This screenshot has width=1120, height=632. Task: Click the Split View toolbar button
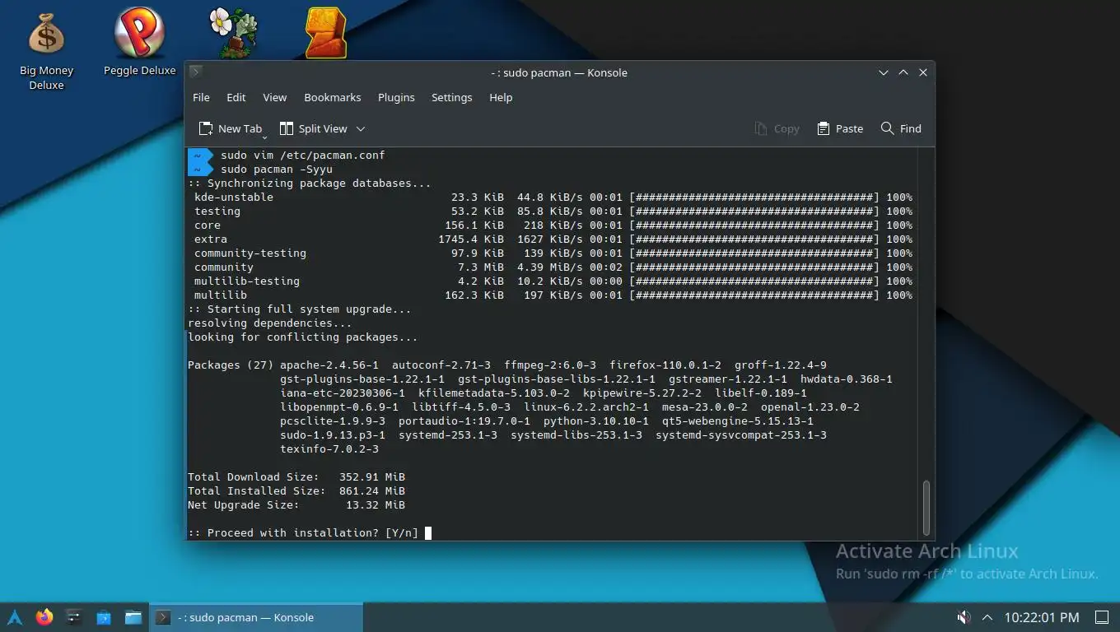(313, 128)
